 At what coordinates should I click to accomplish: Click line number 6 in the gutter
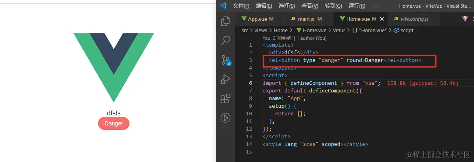click(x=250, y=83)
